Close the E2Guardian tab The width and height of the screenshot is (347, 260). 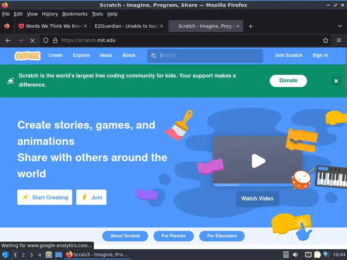coord(162,26)
